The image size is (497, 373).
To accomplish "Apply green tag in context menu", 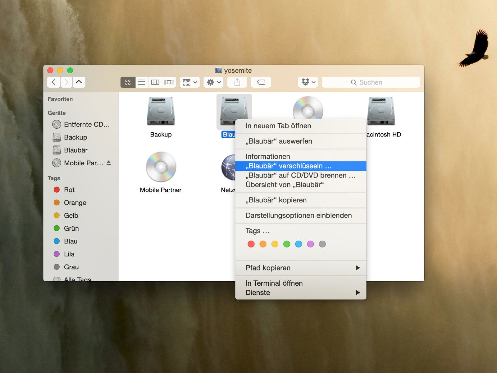I will [x=287, y=244].
